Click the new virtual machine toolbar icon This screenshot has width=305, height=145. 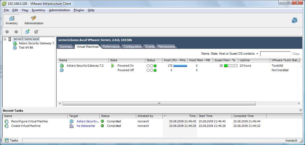[27, 32]
